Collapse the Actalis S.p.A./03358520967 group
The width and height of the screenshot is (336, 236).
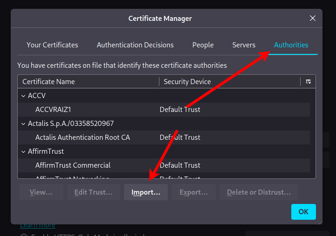(23, 124)
